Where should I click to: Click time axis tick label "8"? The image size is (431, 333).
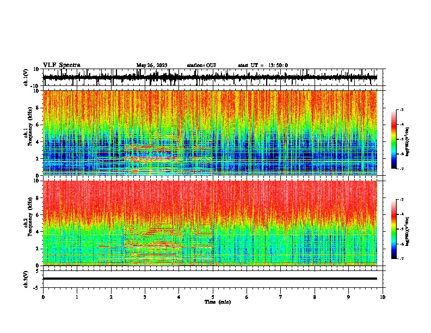point(315,297)
